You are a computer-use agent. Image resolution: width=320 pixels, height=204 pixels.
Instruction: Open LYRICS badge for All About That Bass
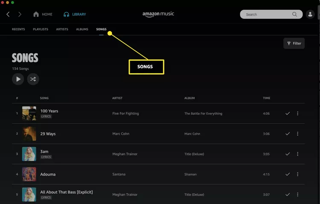pyautogui.click(x=46, y=198)
